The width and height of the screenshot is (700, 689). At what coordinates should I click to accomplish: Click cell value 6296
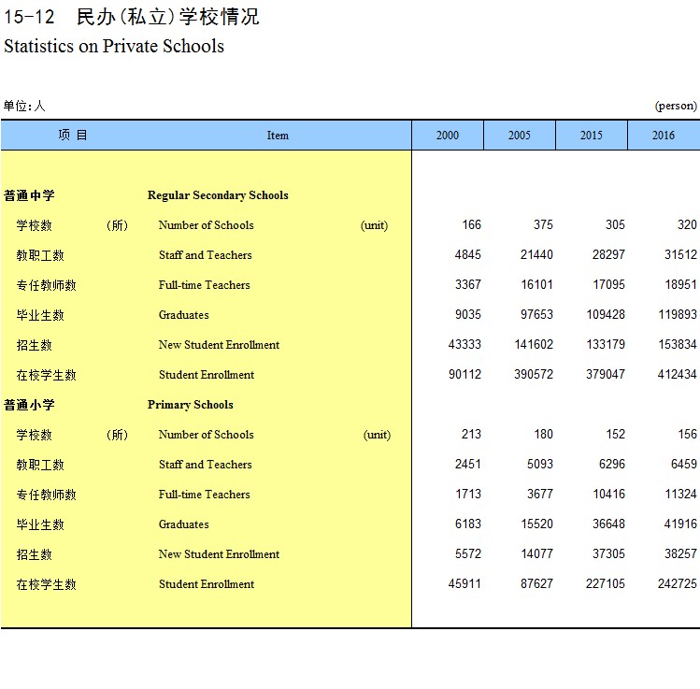[611, 464]
